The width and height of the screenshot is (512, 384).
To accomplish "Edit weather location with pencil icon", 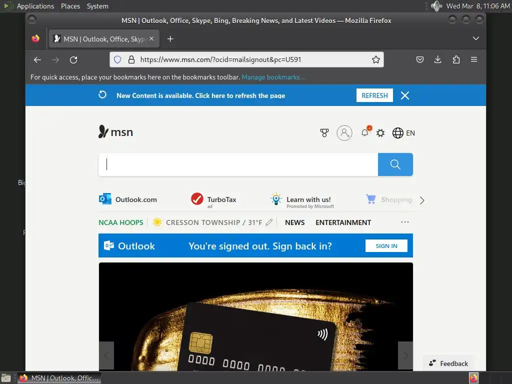I will [x=269, y=222].
